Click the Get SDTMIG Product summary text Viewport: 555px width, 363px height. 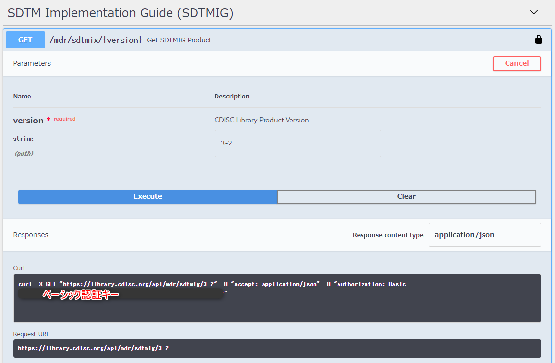click(x=179, y=40)
